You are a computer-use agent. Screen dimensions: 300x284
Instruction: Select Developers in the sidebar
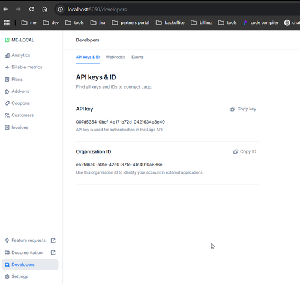click(x=30, y=265)
